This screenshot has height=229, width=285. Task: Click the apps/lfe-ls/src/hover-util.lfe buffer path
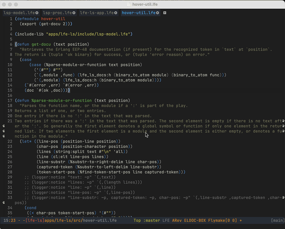click(81, 221)
